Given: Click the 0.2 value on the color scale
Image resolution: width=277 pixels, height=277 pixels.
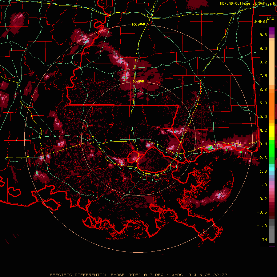Looking at the screenshot, I should point(263,199).
